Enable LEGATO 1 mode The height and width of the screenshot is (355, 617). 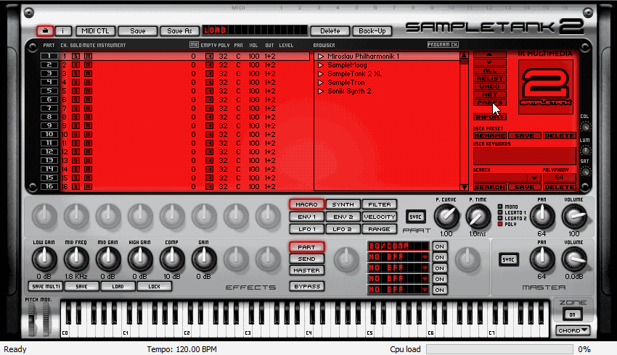point(500,212)
